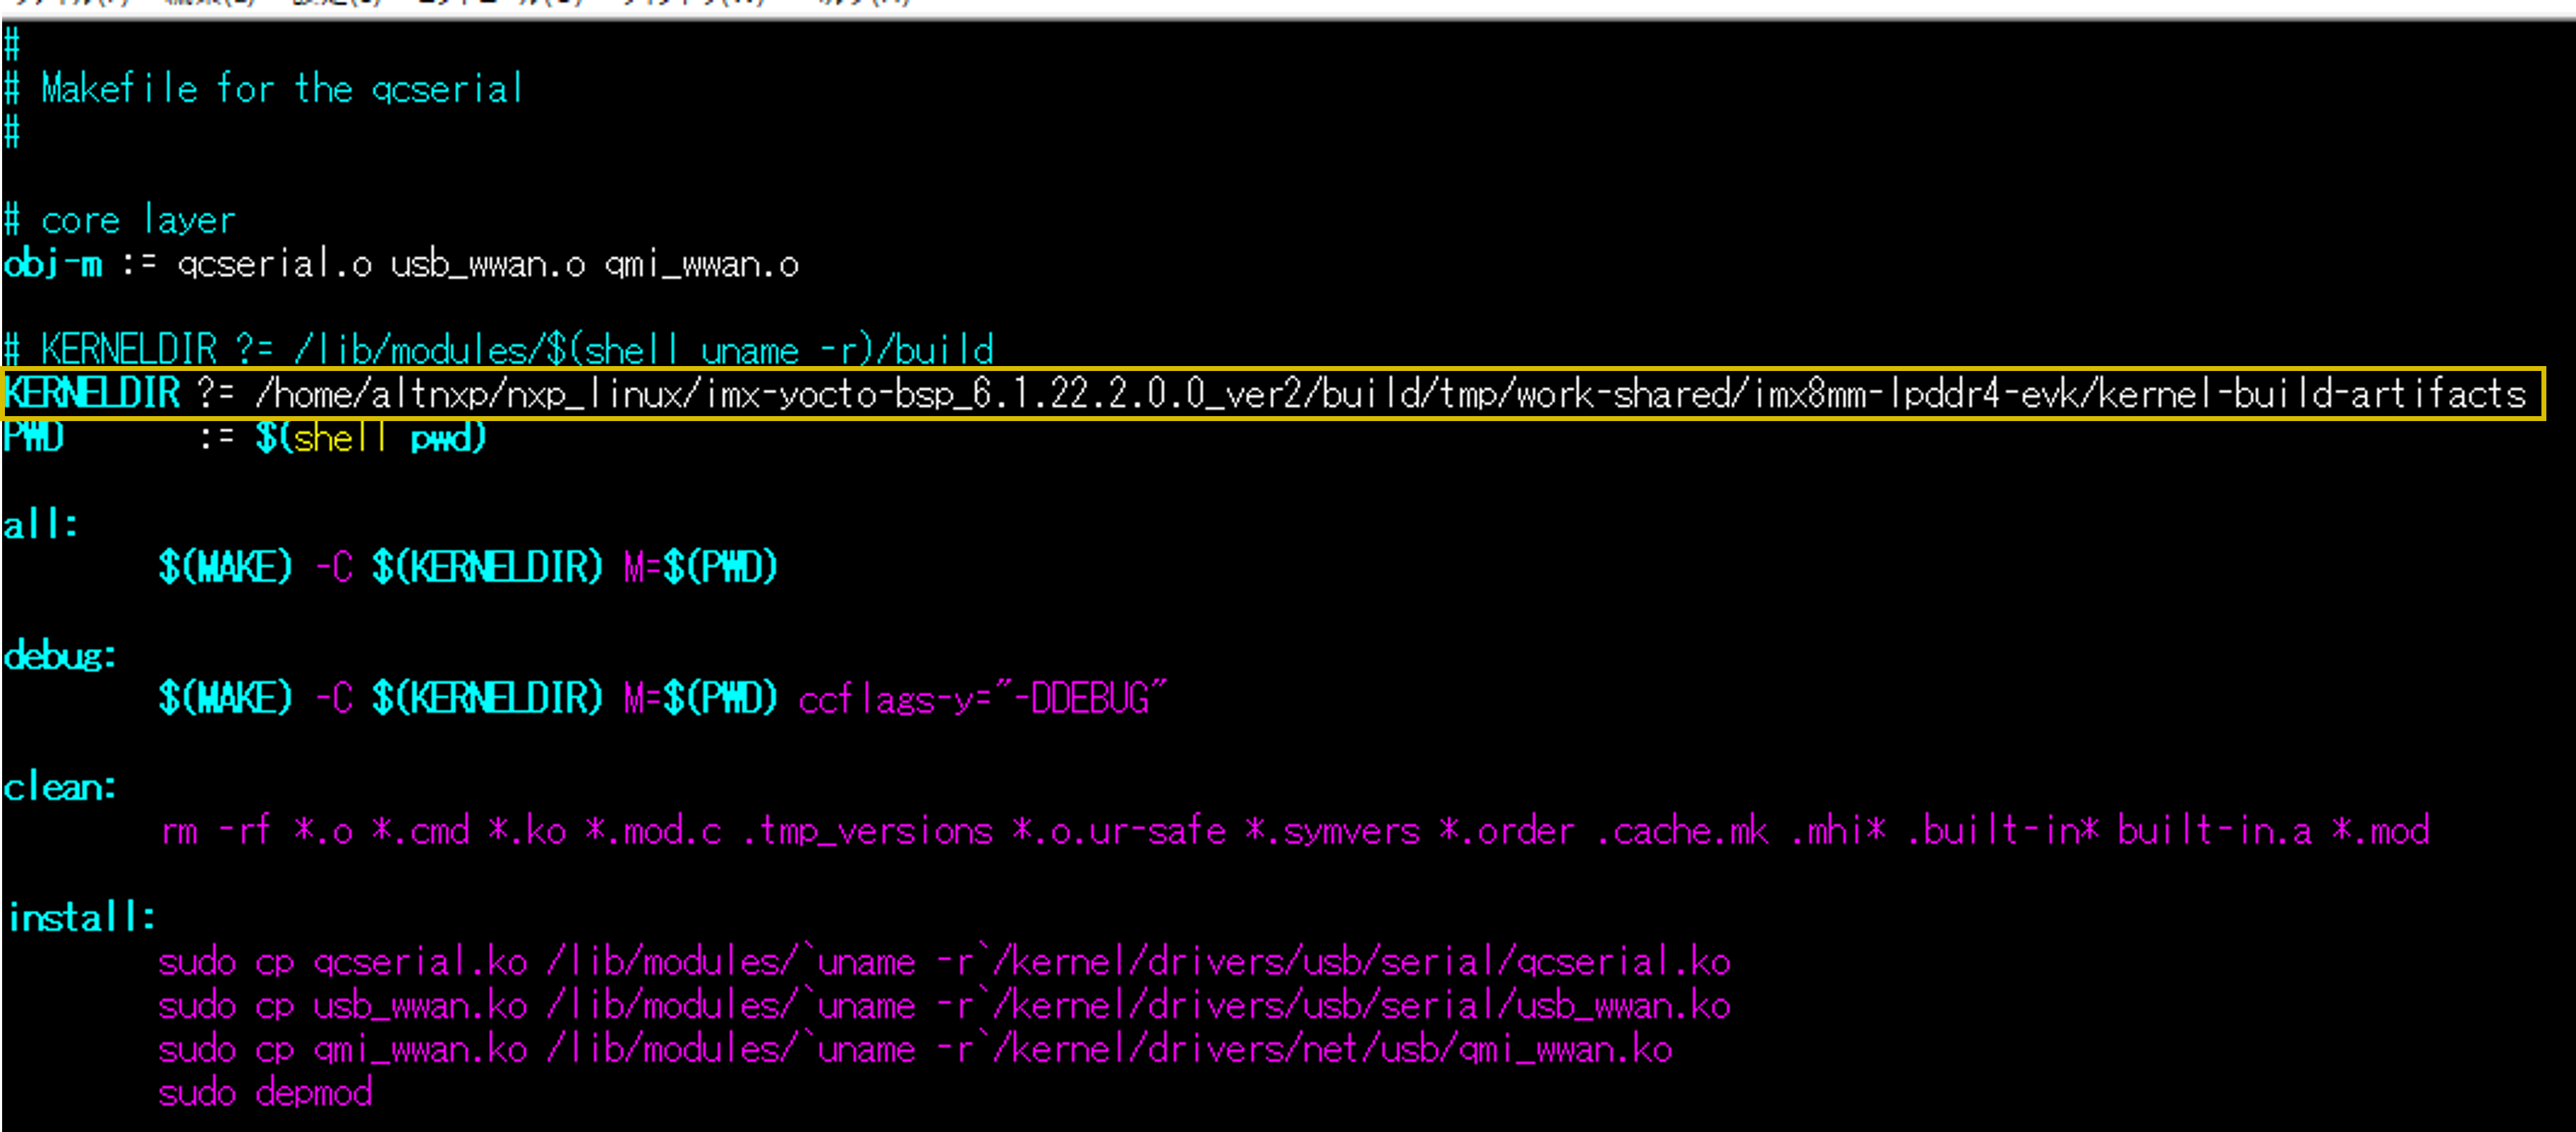This screenshot has height=1132, width=2576.
Task: Click the highlighted KERNELDIR path line
Action: [1270, 394]
